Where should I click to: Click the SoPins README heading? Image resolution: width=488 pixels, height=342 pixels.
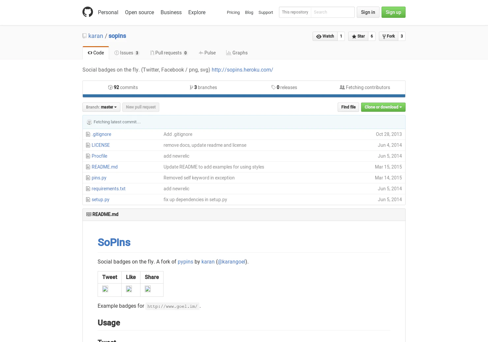pos(114,242)
